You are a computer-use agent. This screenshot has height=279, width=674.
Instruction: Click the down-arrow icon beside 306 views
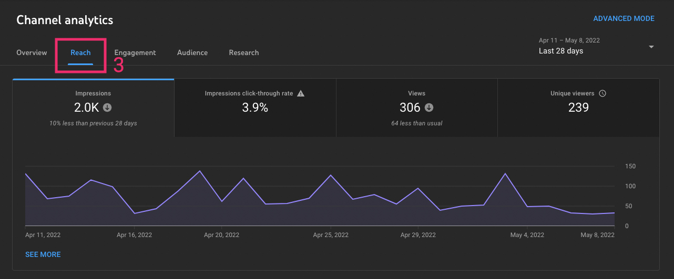(429, 108)
